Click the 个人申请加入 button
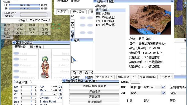187x105 pixels. (x=105, y=77)
